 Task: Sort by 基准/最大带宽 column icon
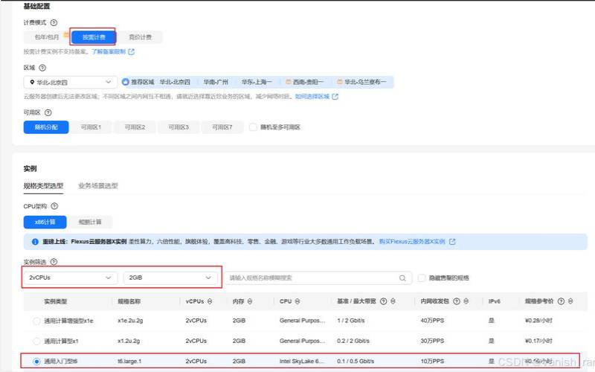click(393, 301)
